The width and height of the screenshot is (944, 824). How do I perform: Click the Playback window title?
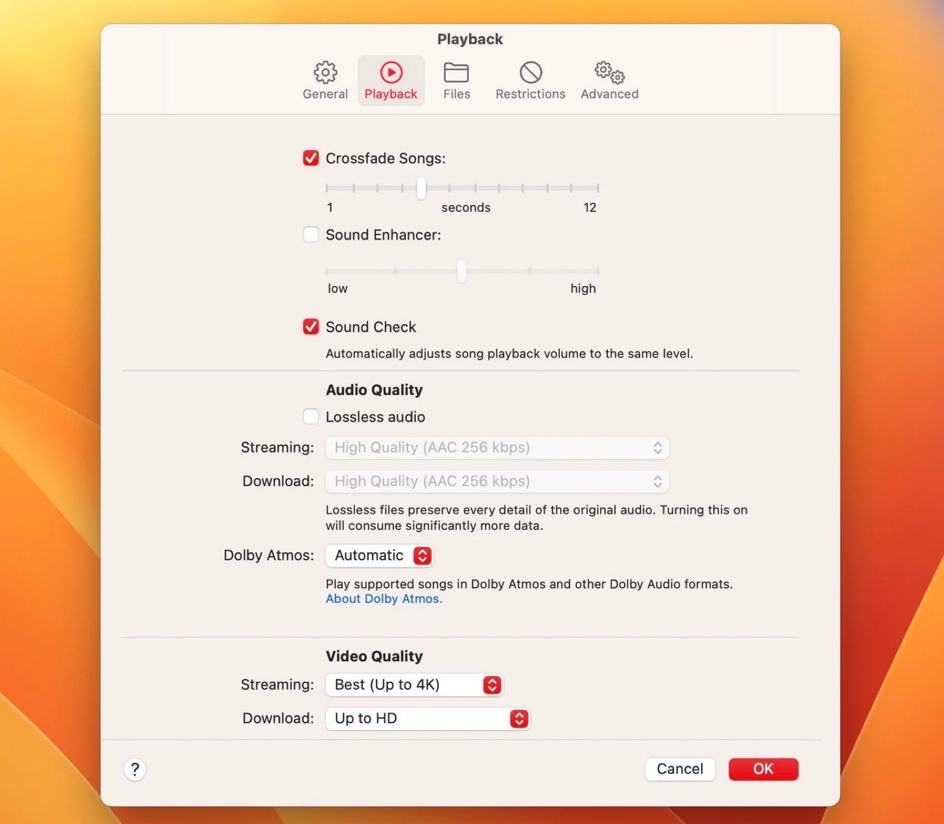(470, 39)
